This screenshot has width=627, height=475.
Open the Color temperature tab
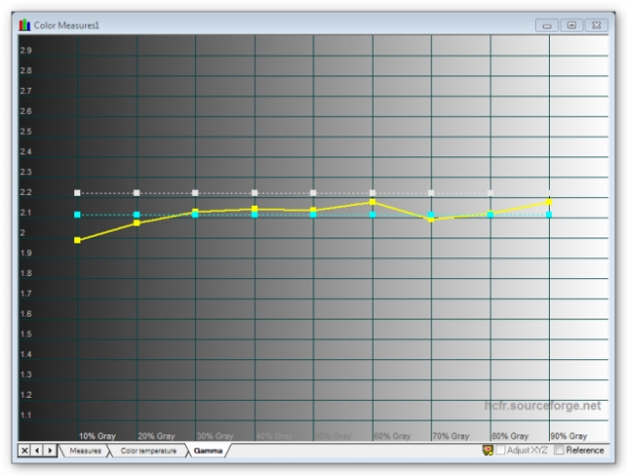point(149,450)
